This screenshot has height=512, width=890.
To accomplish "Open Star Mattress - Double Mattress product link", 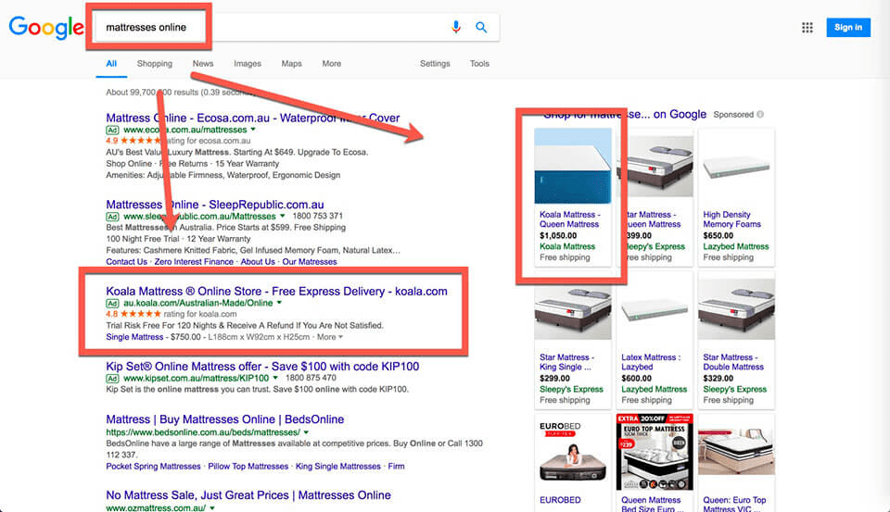I will tap(732, 362).
